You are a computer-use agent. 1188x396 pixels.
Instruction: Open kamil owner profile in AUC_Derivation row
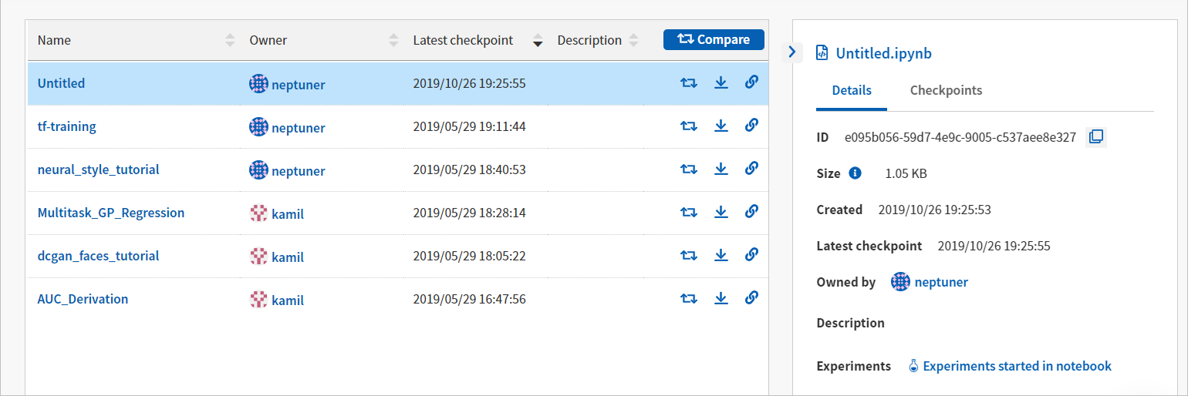click(x=287, y=300)
